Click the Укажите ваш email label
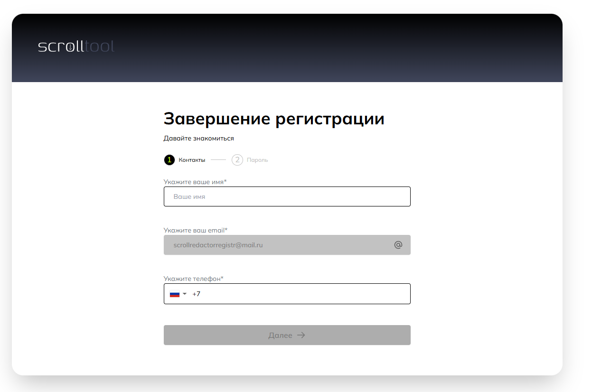Viewport: 592px width, 392px height. [195, 230]
